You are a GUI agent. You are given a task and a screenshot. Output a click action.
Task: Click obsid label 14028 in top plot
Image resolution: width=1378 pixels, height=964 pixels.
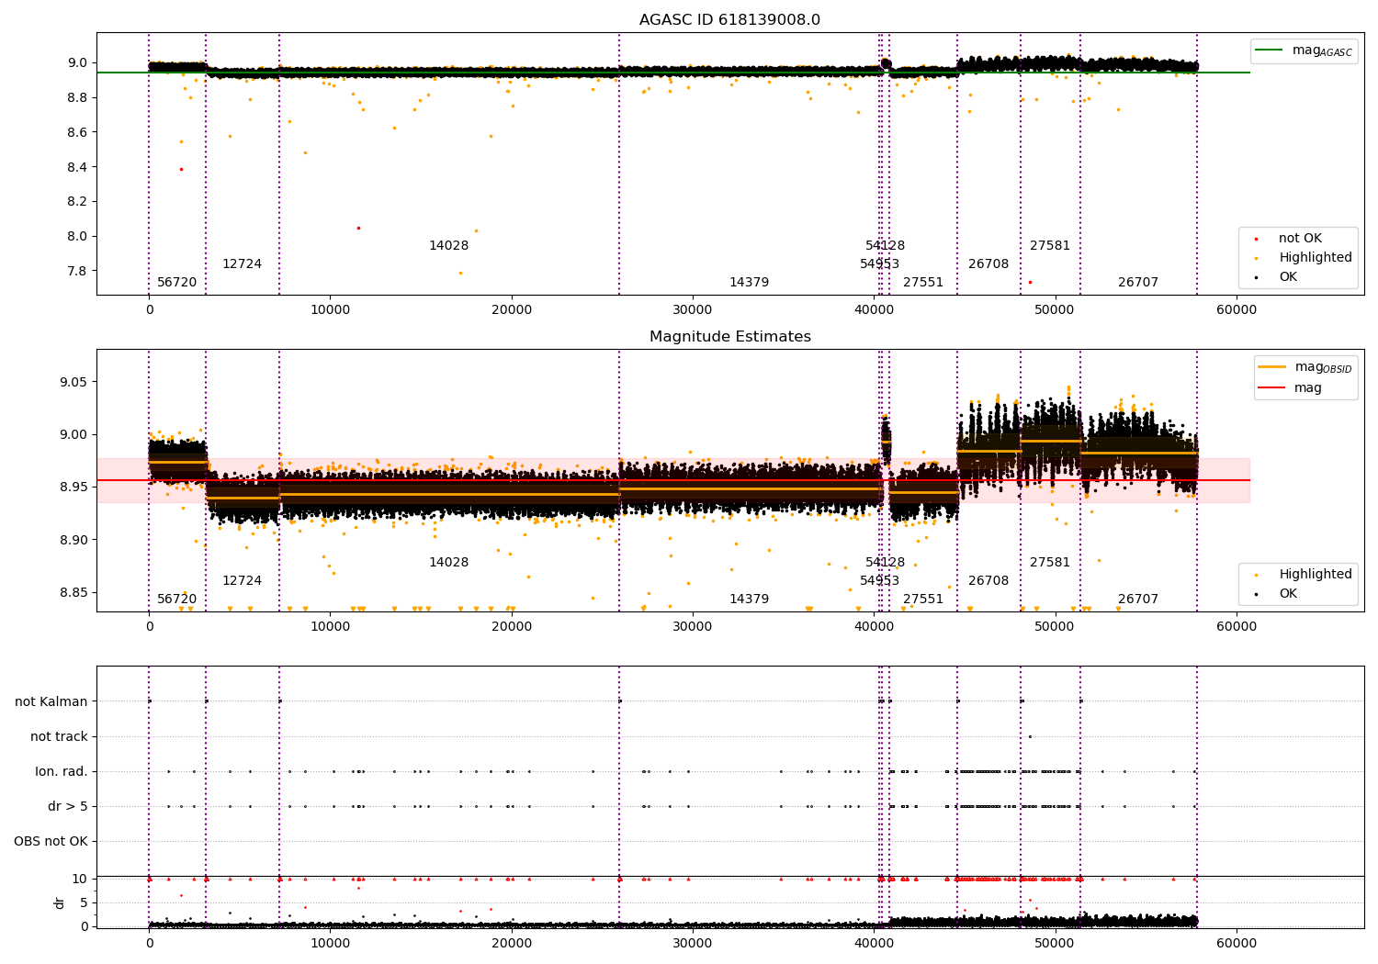click(448, 246)
